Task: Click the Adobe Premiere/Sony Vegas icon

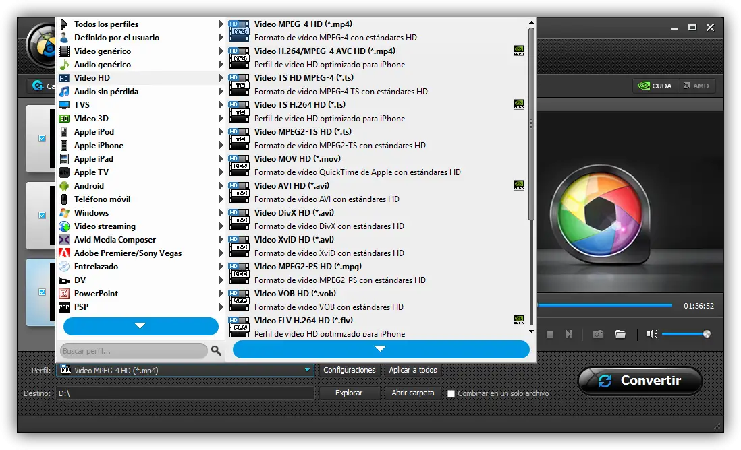Action: [64, 253]
